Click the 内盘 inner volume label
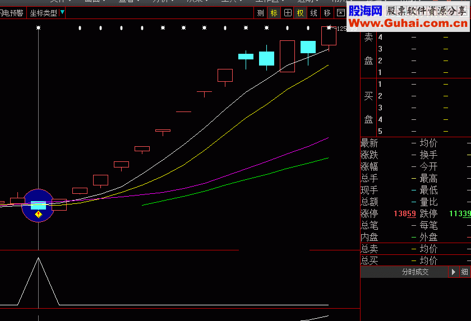This screenshot has width=471, height=321. tap(369, 238)
